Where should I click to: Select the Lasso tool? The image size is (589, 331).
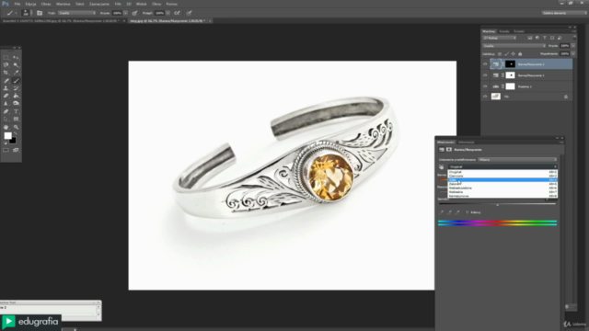(6, 65)
